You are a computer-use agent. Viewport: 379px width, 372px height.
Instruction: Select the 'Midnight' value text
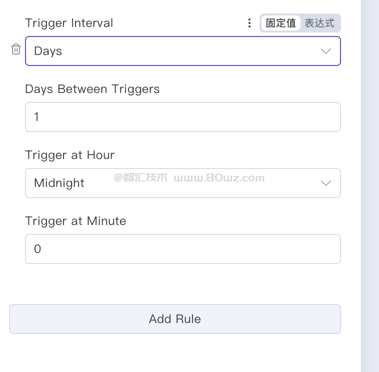pos(59,183)
